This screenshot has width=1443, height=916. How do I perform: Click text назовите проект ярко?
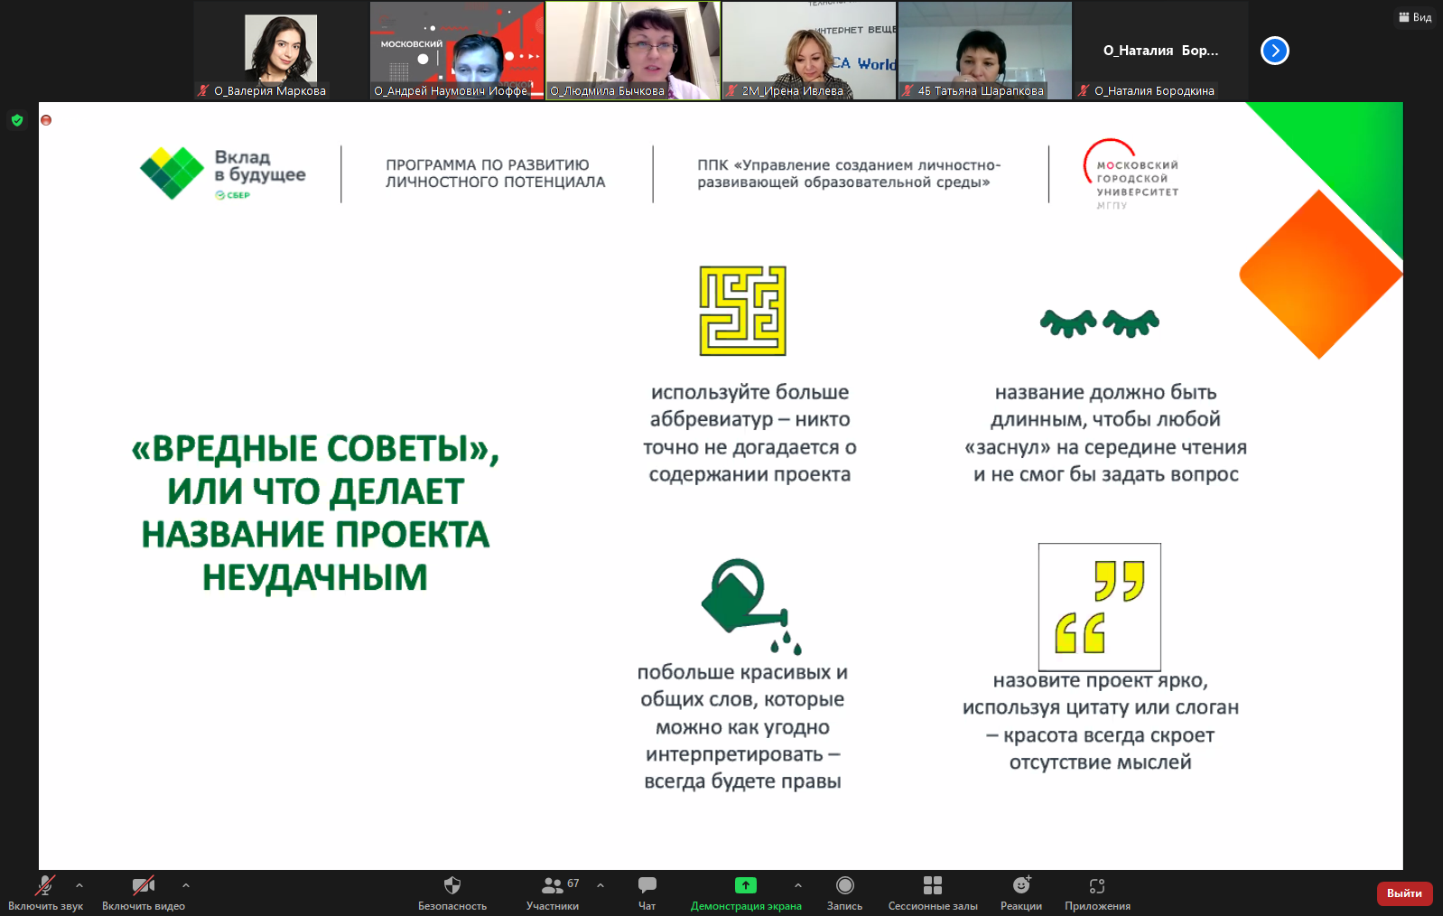(x=1100, y=721)
